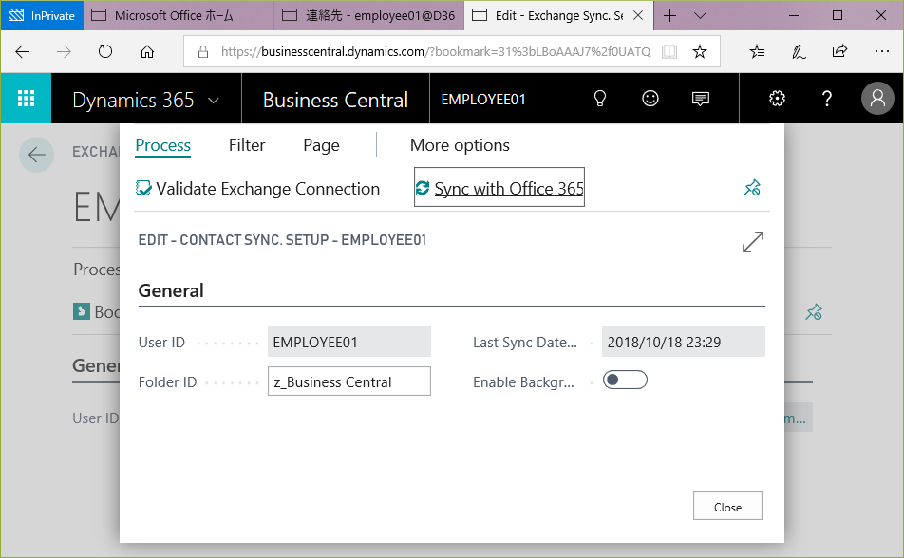Click the Last Sync Date field
The width and height of the screenshot is (904, 558).
tap(683, 342)
